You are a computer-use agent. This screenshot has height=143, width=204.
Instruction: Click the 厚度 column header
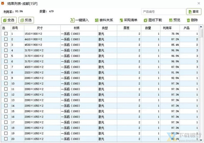129,28
